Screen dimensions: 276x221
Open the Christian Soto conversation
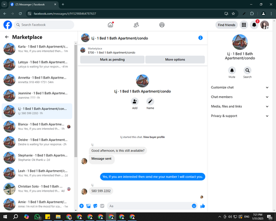pos(37,189)
